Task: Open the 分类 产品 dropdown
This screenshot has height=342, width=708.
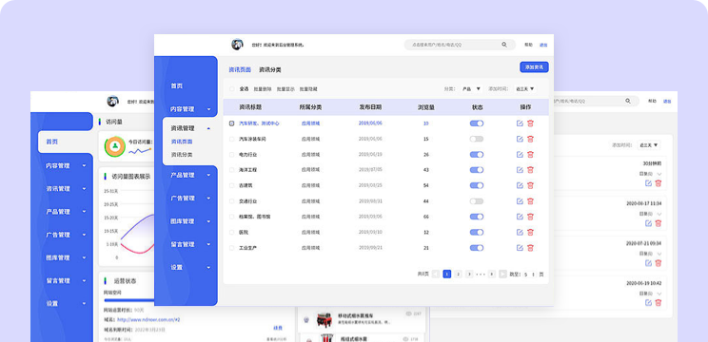Action: (471, 88)
